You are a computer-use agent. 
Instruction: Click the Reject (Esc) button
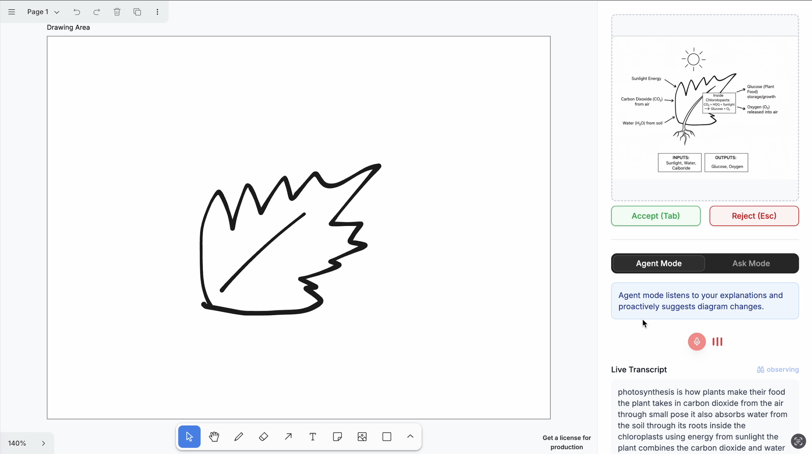tap(754, 216)
